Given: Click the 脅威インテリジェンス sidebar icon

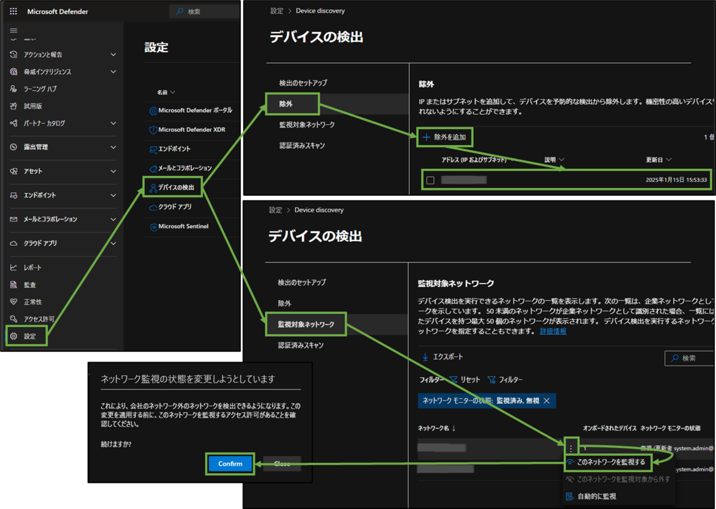Looking at the screenshot, I should coord(14,72).
